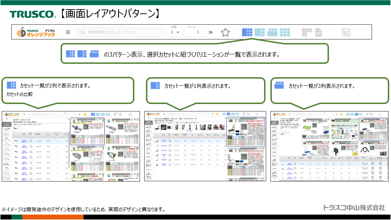Select the fourth all-grid layout icon in large toolbar

pos(285,32)
